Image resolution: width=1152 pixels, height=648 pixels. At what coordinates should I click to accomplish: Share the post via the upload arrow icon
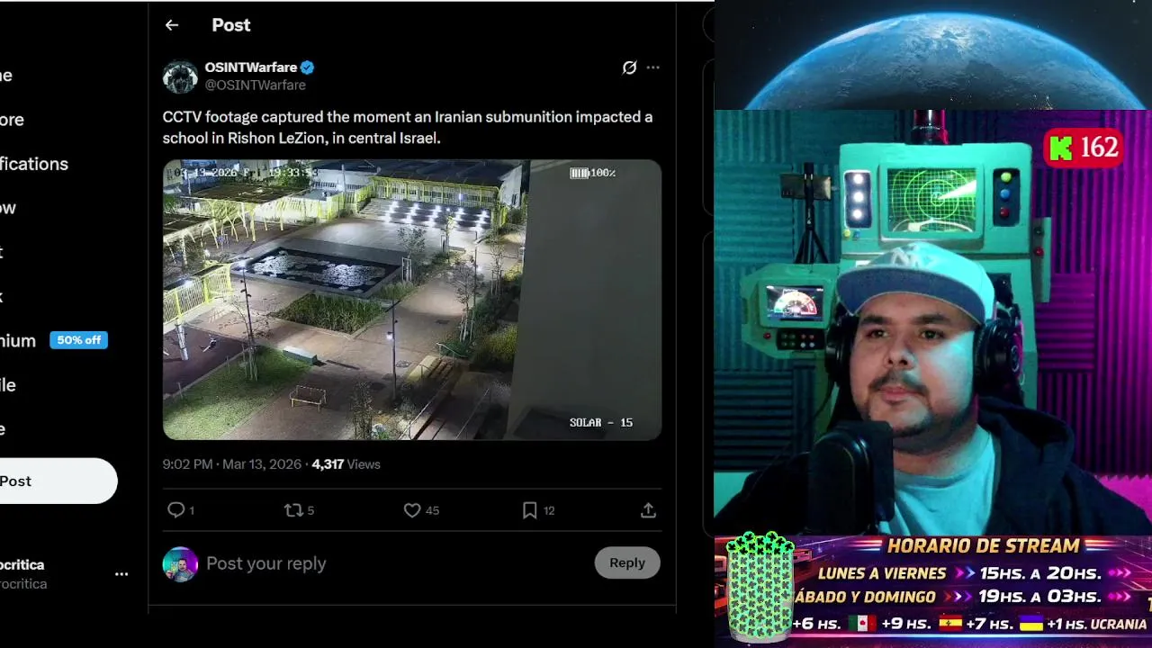(x=648, y=510)
